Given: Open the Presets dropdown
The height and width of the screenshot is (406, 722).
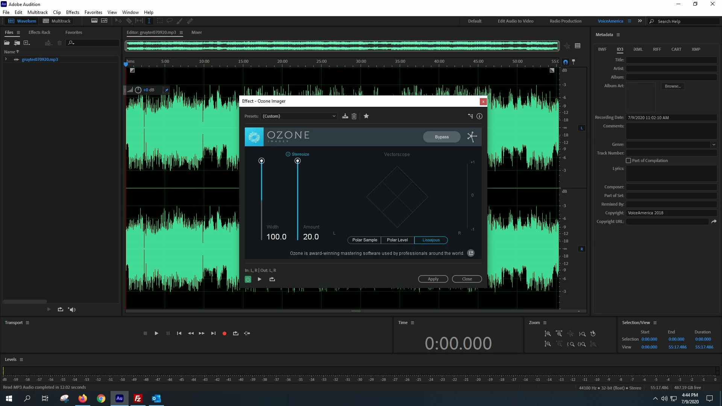Looking at the screenshot, I should click(x=299, y=116).
